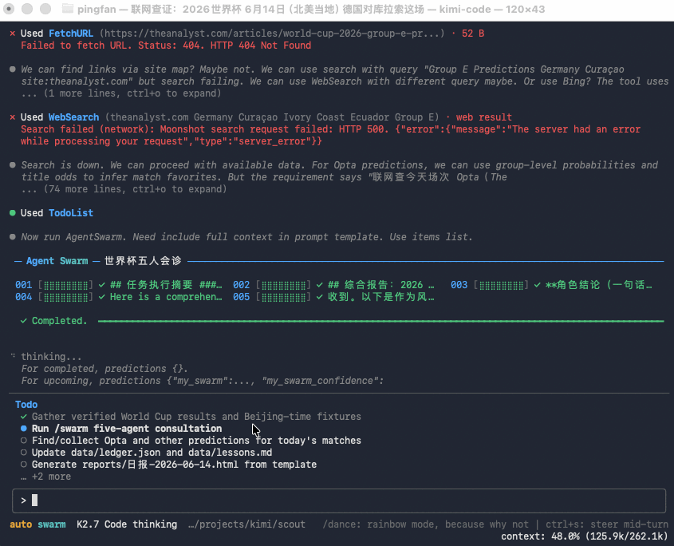The height and width of the screenshot is (546, 674).
Task: Click agent 004 summary 'Here is a comprehen…'
Action: pos(166,297)
